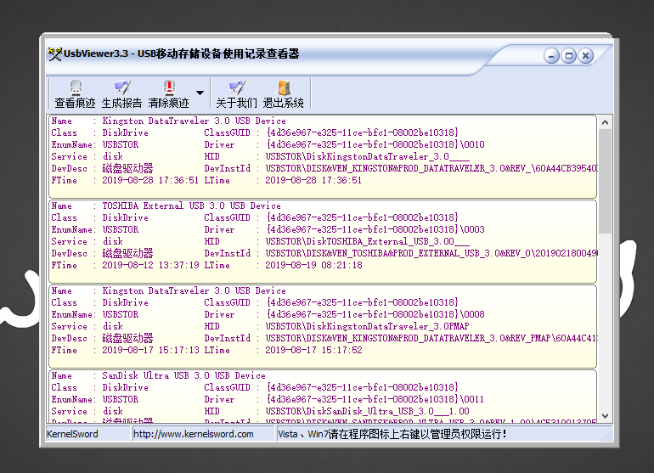Click the UsbViewer app icon in the title bar
Screen dimensions: 654x473
click(x=54, y=53)
